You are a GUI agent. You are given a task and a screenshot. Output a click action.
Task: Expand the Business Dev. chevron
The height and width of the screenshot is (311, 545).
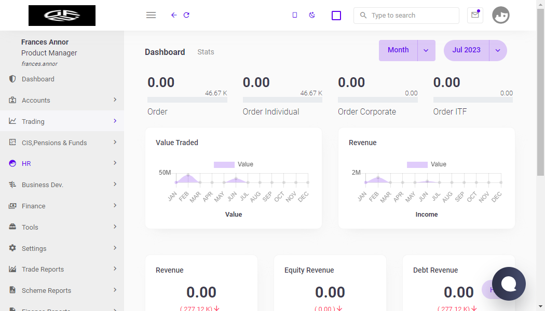[x=115, y=185]
